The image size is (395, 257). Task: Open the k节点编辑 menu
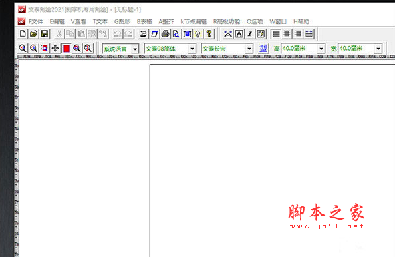coord(194,21)
